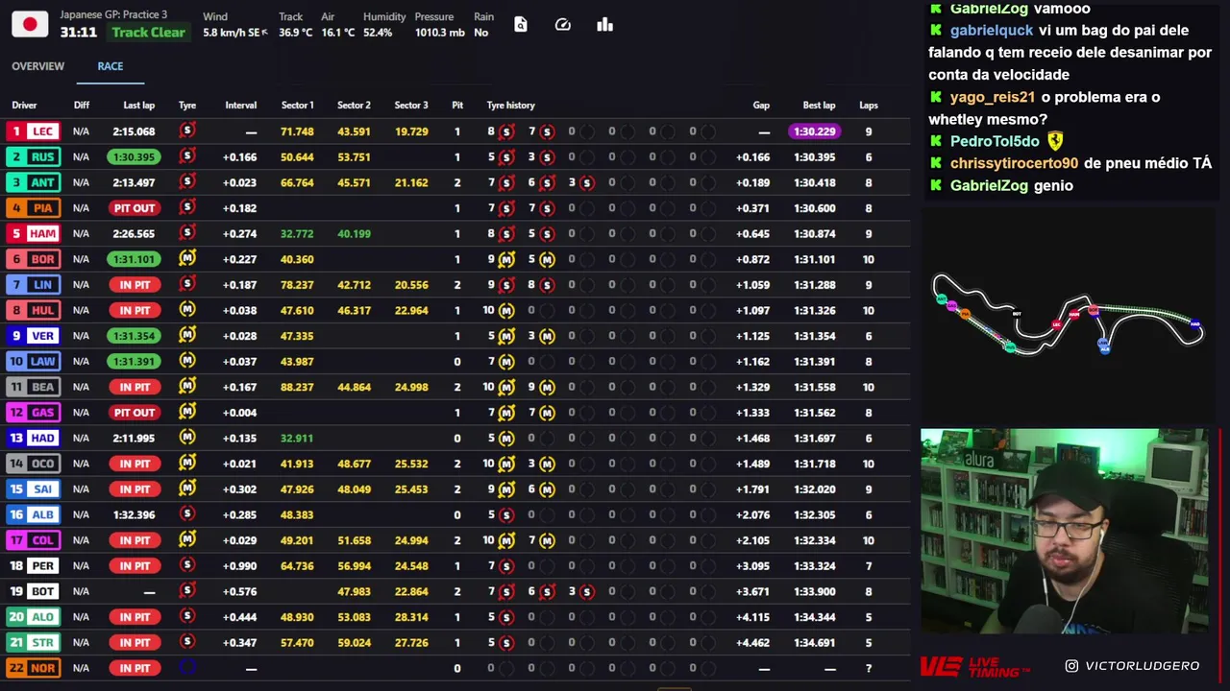This screenshot has width=1230, height=691.
Task: Click ALB's current soft tyre icon in Tyre column
Action: (x=187, y=513)
